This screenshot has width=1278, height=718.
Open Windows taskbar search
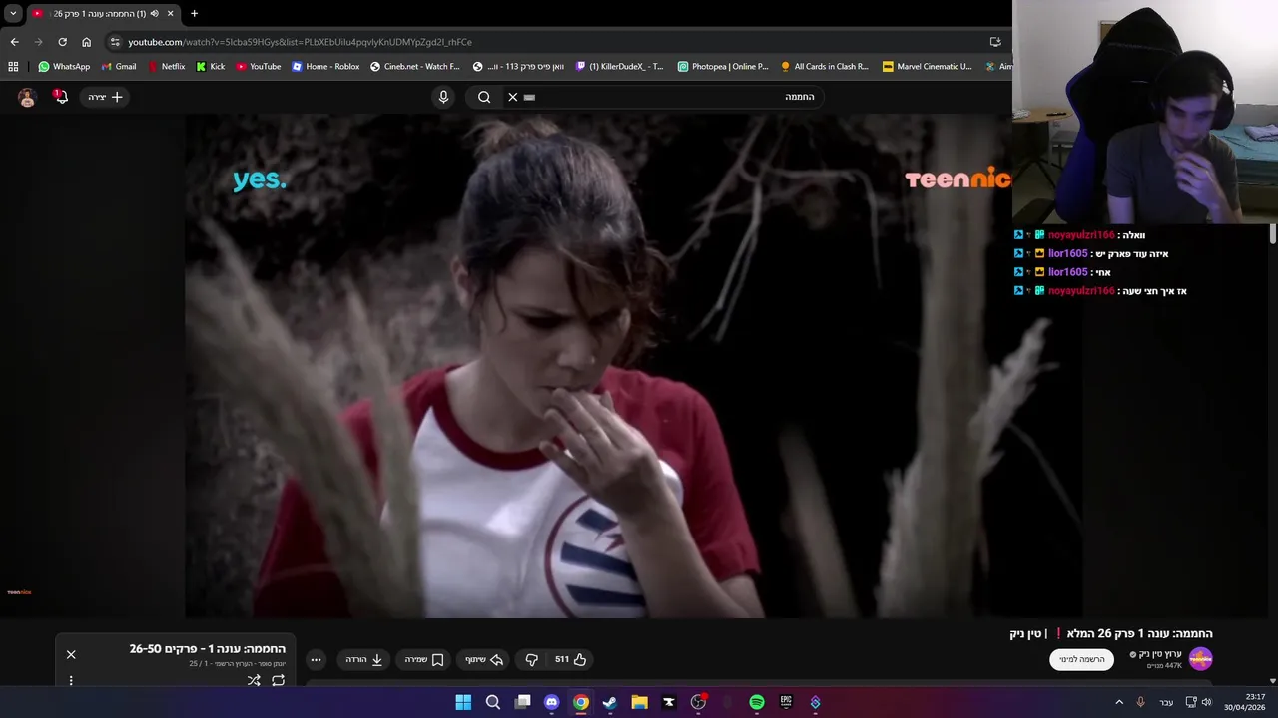tap(493, 702)
